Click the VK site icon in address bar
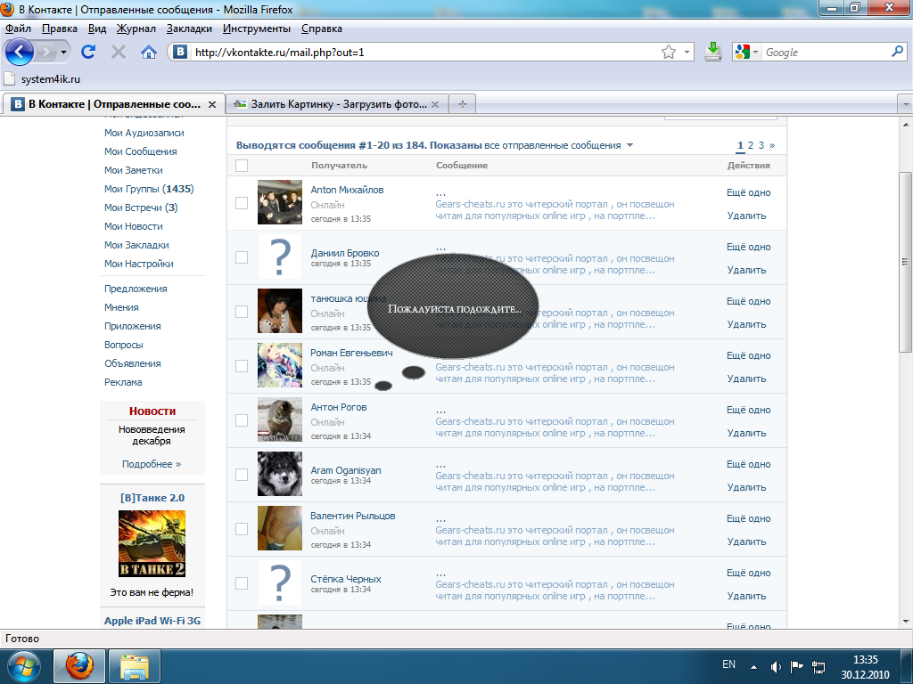913x684 pixels. pyautogui.click(x=180, y=52)
